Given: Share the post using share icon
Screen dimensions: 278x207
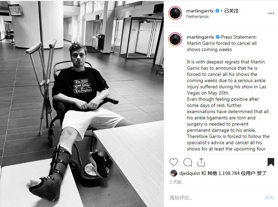Looking at the screenshot, I should 201,162.
